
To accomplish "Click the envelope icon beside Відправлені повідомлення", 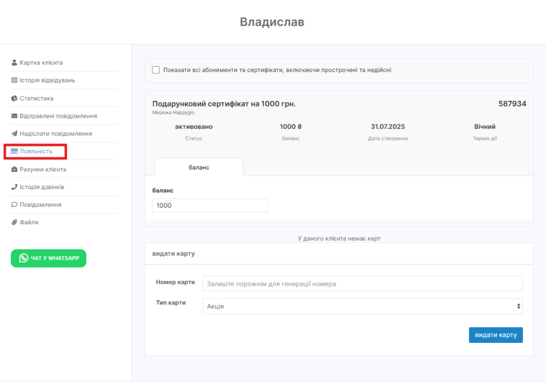I will 14,116.
